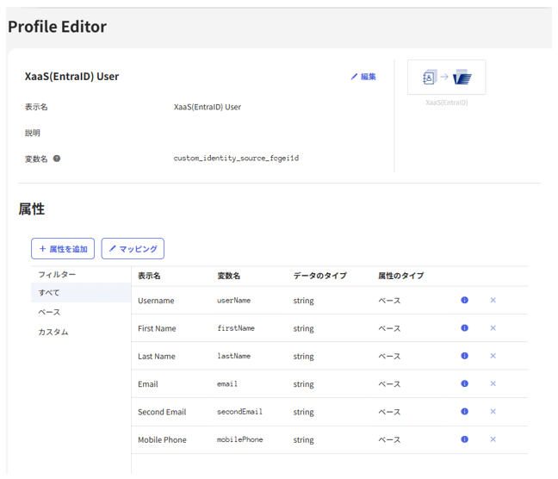Click info icon in Email row
The image size is (558, 479).
pos(464,383)
